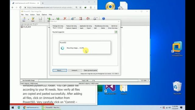Click the Recycle Bin desktop icon

click(x=177, y=88)
